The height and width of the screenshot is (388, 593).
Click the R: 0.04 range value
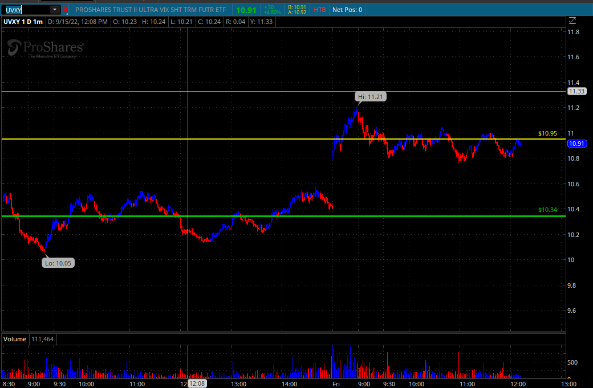click(x=235, y=22)
